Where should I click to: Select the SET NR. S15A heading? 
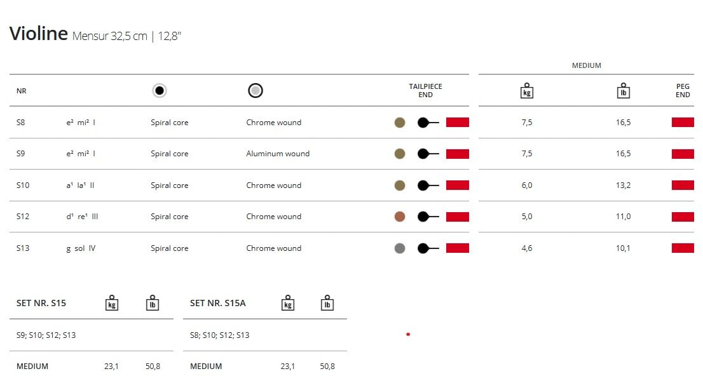click(x=218, y=303)
